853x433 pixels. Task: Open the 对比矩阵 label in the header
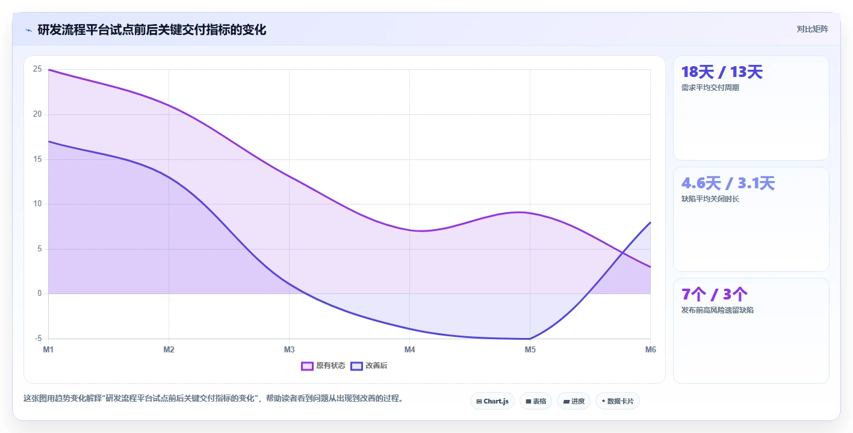[x=812, y=29]
